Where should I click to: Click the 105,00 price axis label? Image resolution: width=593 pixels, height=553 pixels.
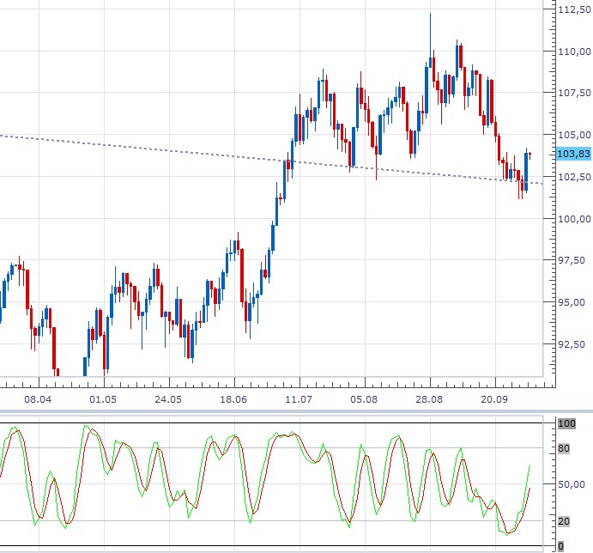coord(575,135)
